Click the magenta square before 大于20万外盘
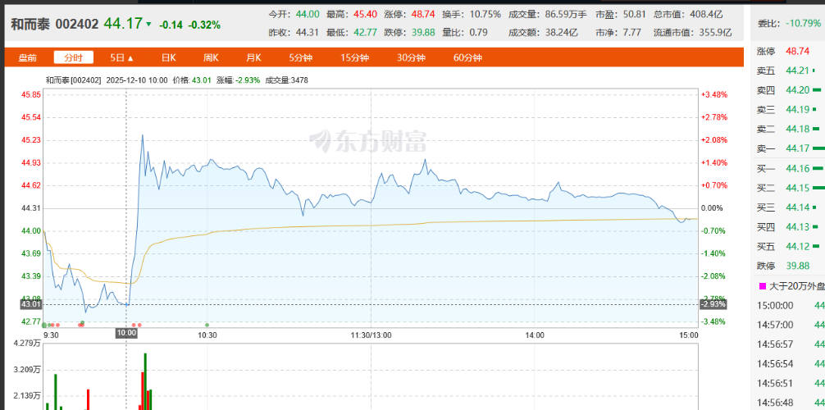Image resolution: width=825 pixels, height=410 pixels. click(x=763, y=286)
